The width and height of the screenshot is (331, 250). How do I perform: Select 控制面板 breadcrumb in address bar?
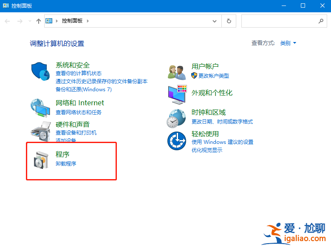[72, 21]
